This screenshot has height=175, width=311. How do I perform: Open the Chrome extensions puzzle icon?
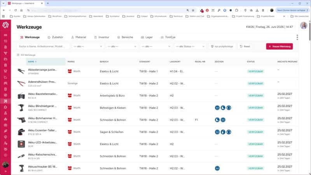coord(237,10)
